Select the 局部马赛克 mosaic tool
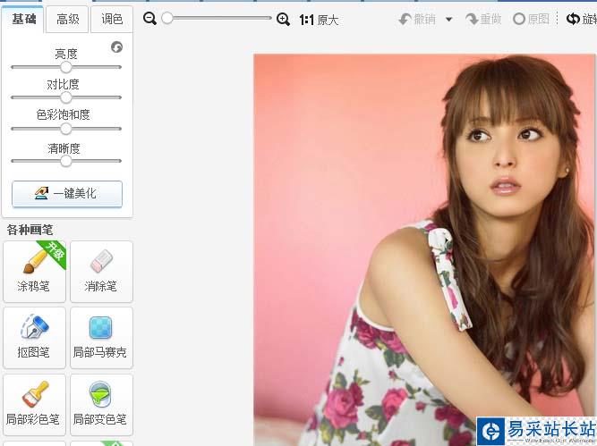This screenshot has width=597, height=446. [x=101, y=338]
